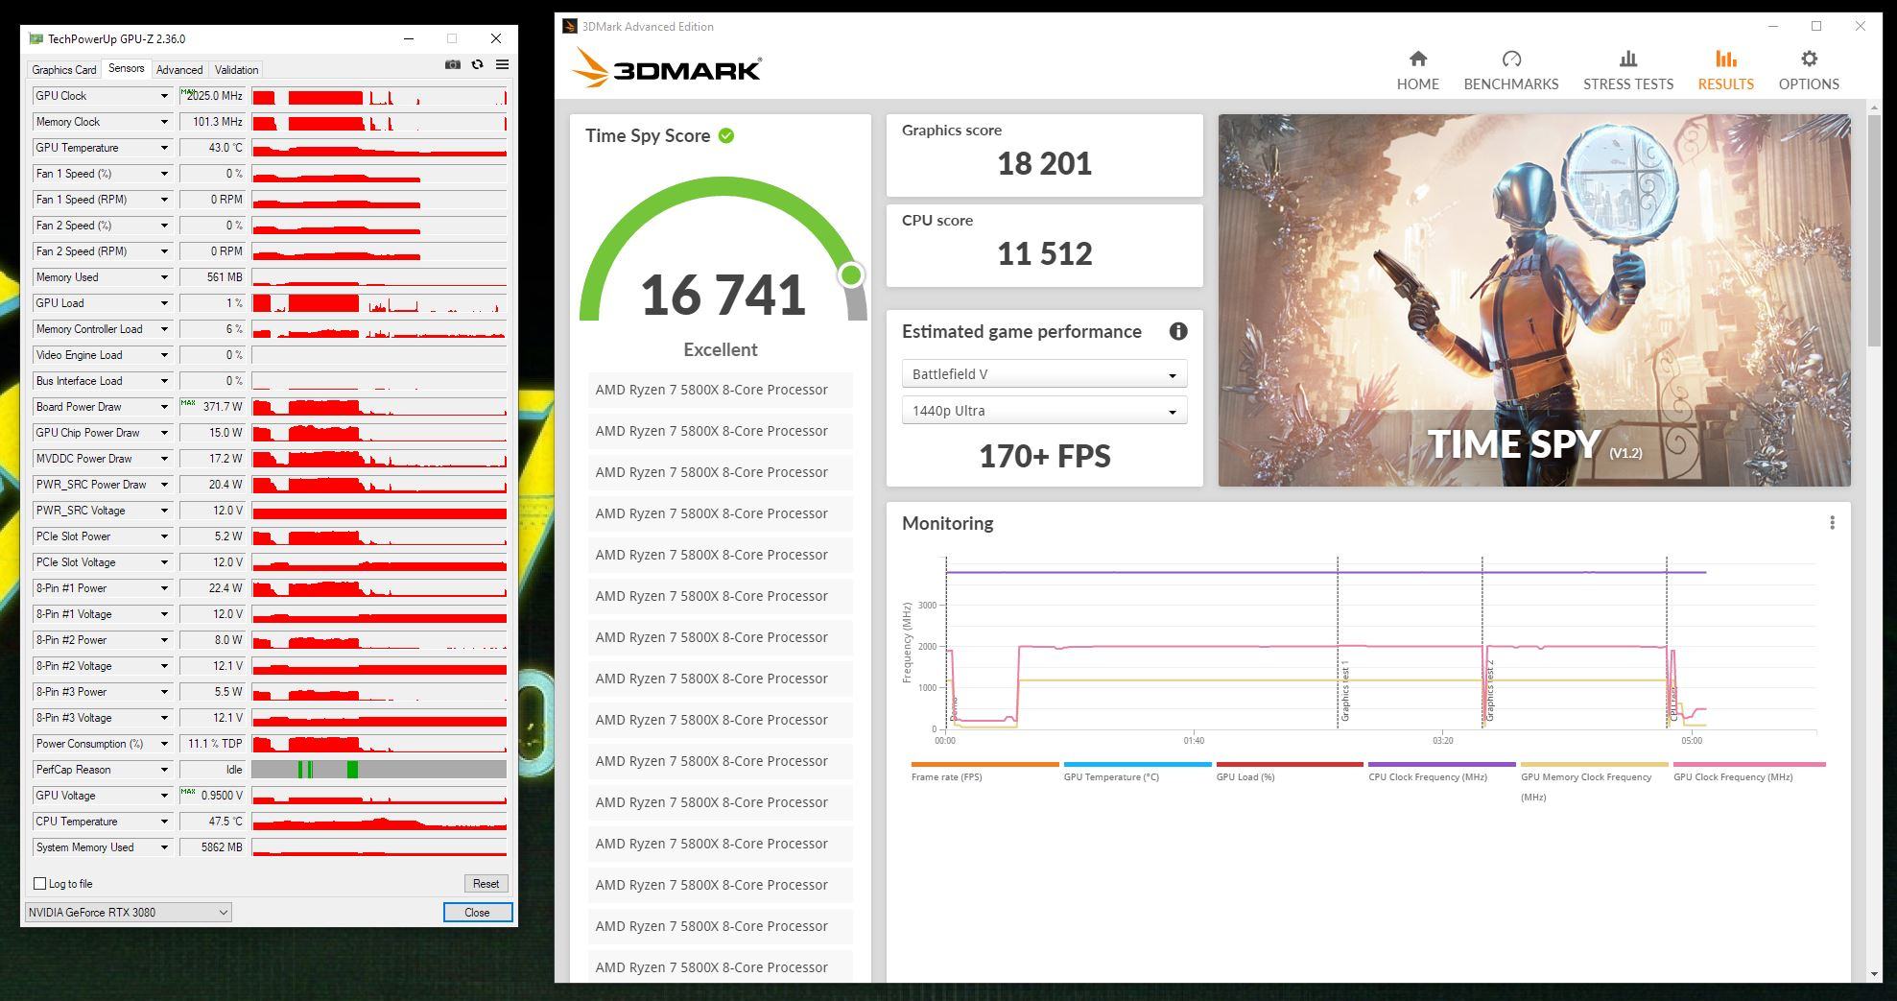Image resolution: width=1897 pixels, height=1001 pixels.
Task: Click the Reset button in GPU-Z
Action: pos(486,883)
